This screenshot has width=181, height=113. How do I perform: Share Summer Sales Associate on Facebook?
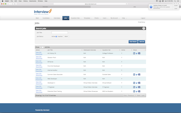139,74
